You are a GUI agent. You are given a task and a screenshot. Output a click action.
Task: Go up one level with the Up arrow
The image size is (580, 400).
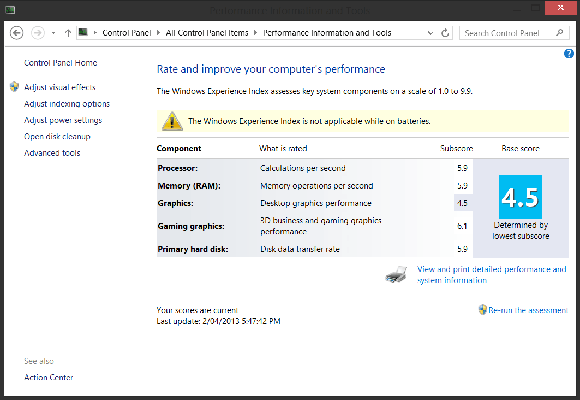[x=68, y=33]
